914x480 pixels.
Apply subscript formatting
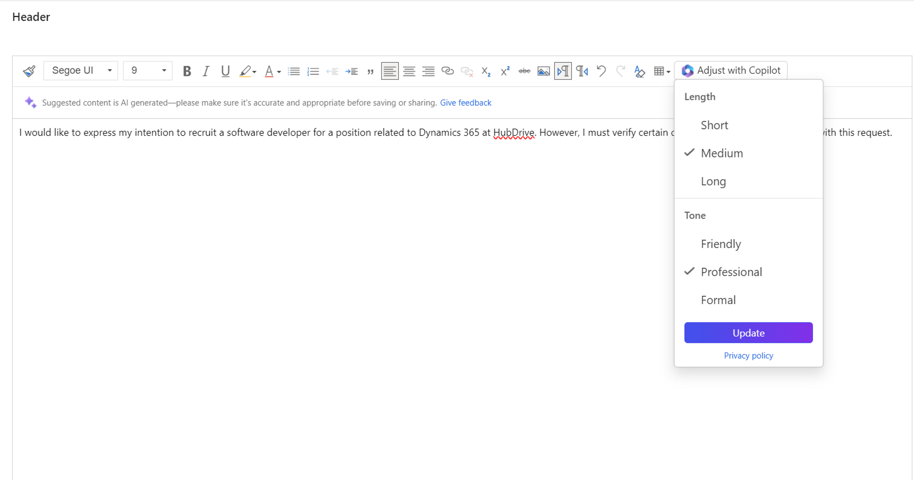coord(486,71)
